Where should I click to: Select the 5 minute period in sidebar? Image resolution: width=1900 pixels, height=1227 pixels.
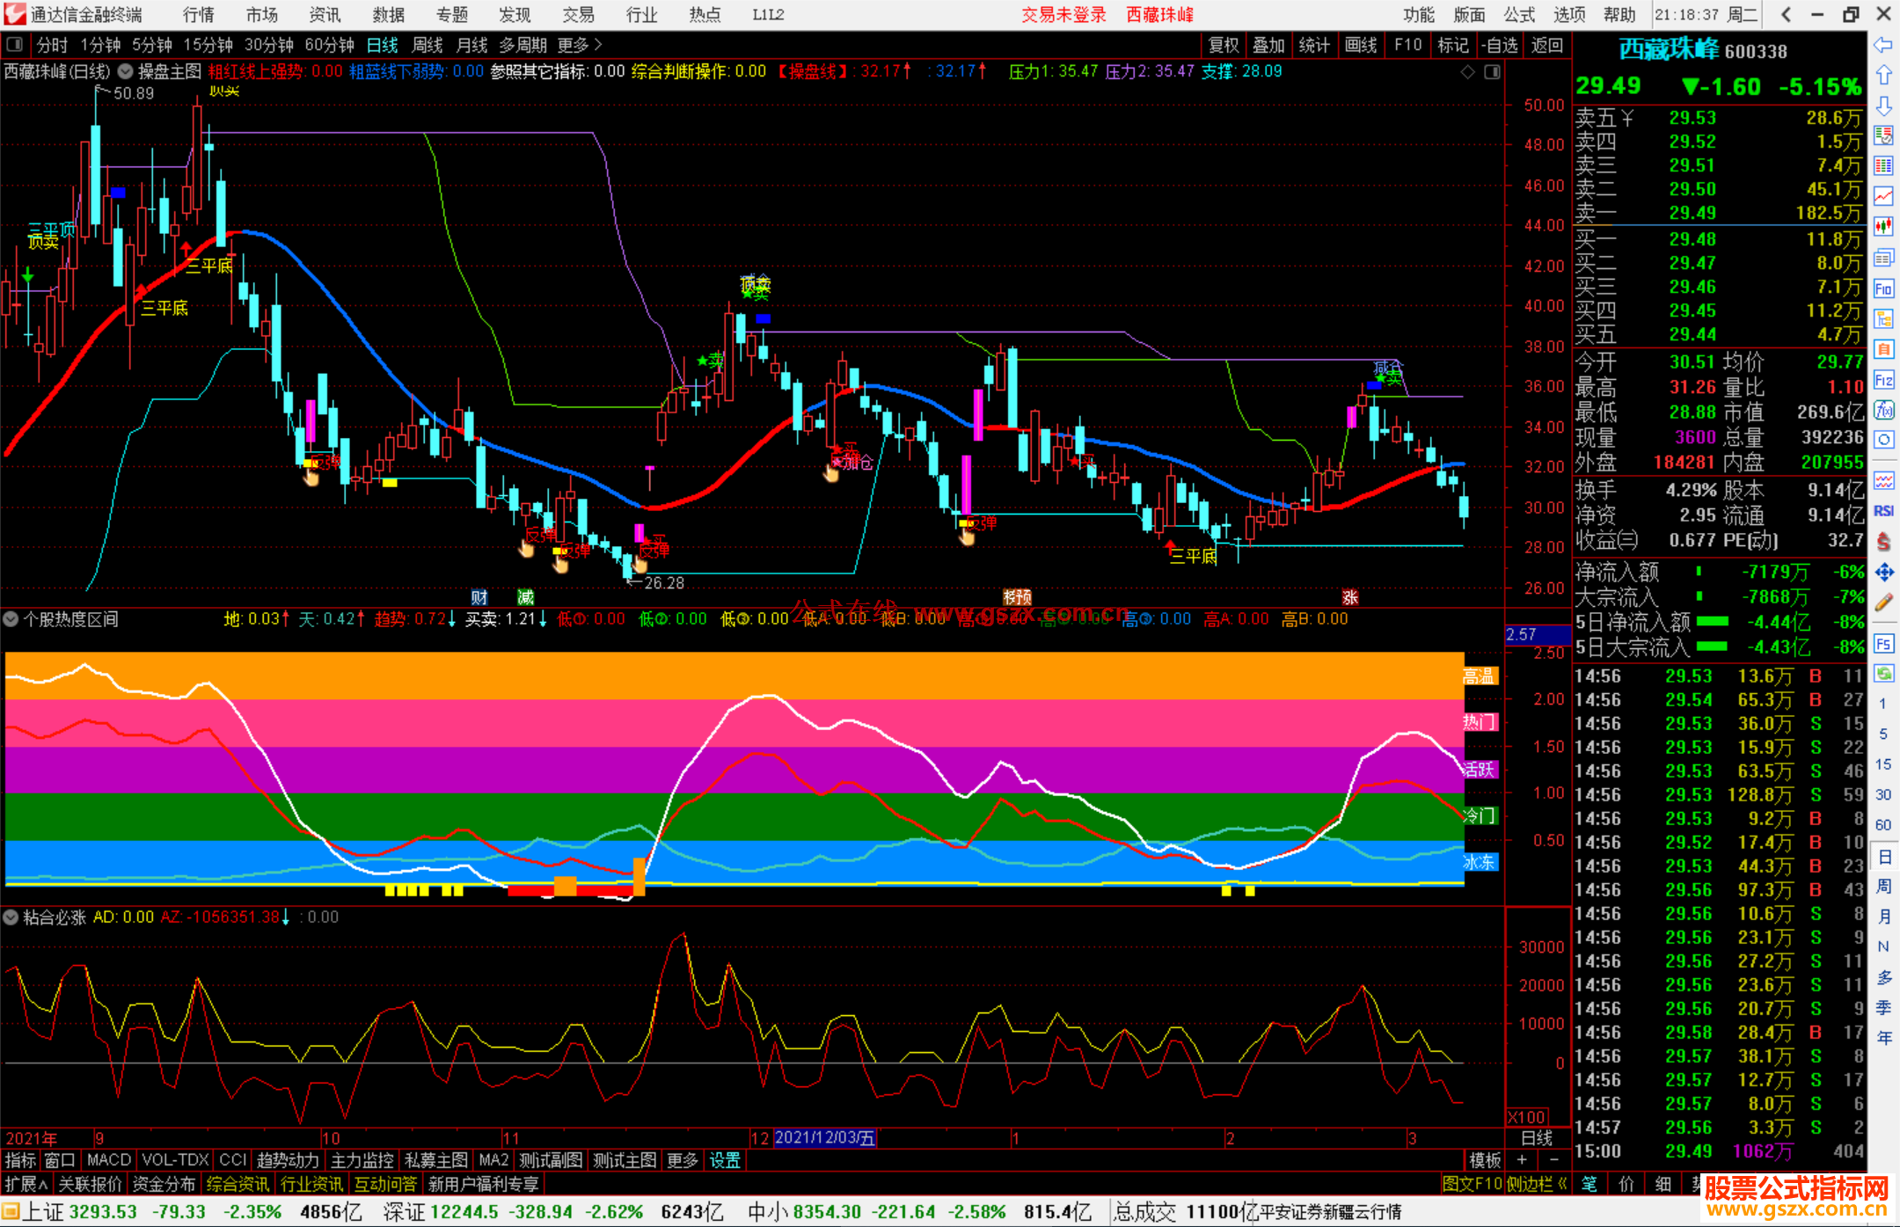point(1883,734)
